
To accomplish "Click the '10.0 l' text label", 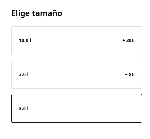I will click(25, 41).
